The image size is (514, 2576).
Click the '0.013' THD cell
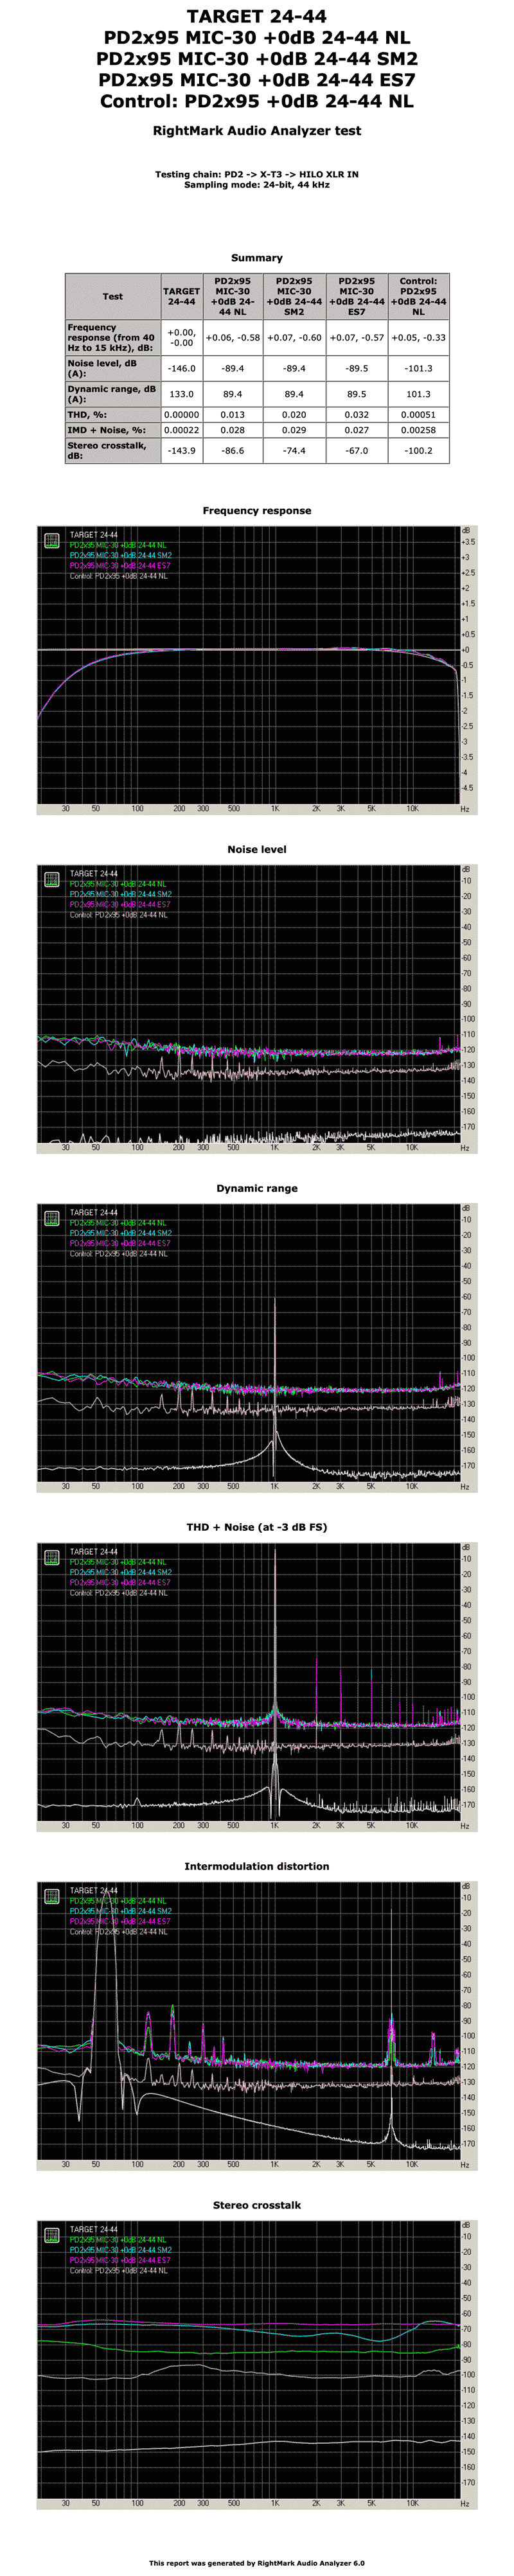tap(233, 414)
